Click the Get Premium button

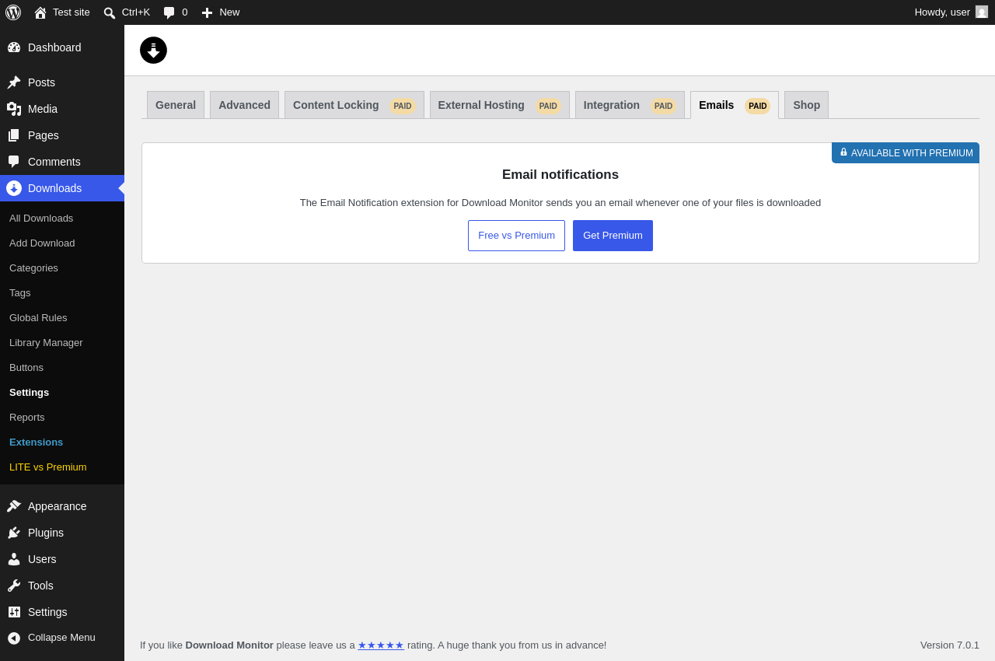coord(613,236)
